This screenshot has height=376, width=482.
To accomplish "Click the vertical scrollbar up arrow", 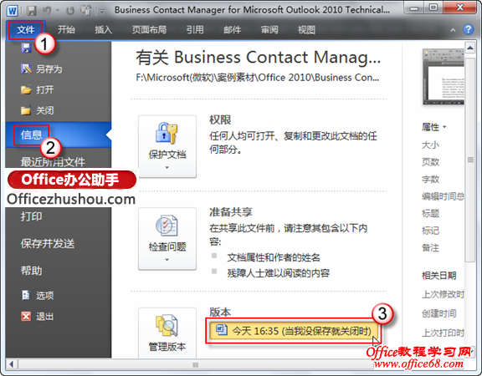I will (470, 48).
